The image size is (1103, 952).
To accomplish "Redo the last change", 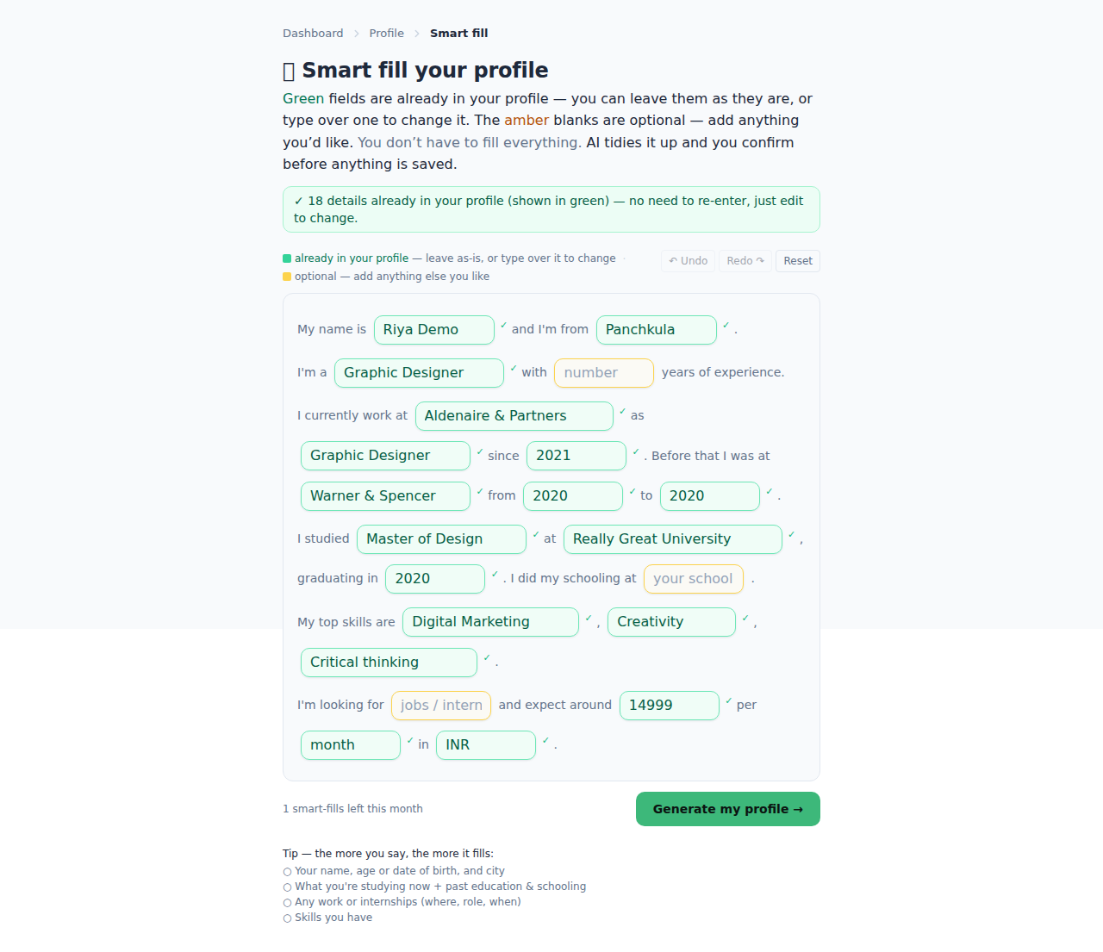I will pos(745,261).
